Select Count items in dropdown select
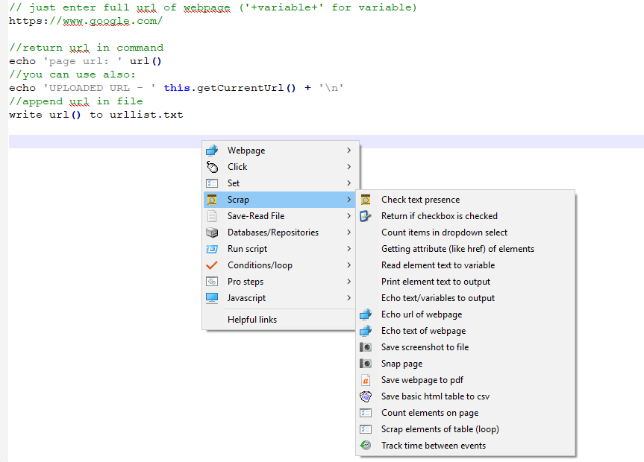Viewport: 644px width, 462px height. [444, 232]
